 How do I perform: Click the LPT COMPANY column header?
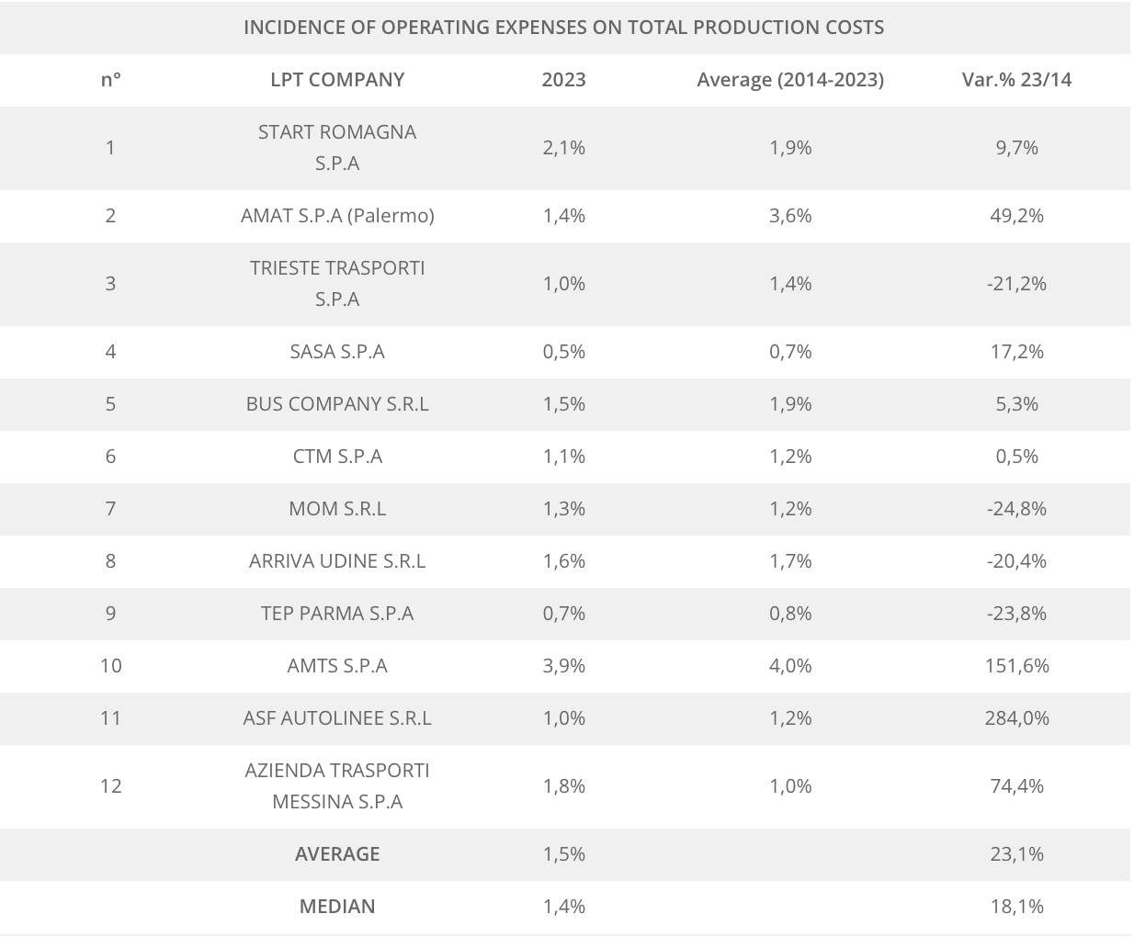pos(337,80)
